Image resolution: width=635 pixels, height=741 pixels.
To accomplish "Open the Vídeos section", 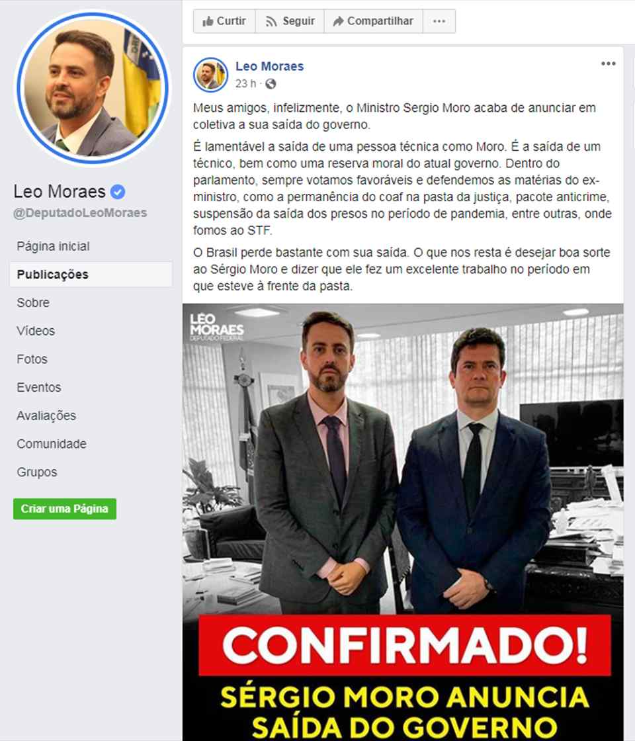I will (36, 331).
